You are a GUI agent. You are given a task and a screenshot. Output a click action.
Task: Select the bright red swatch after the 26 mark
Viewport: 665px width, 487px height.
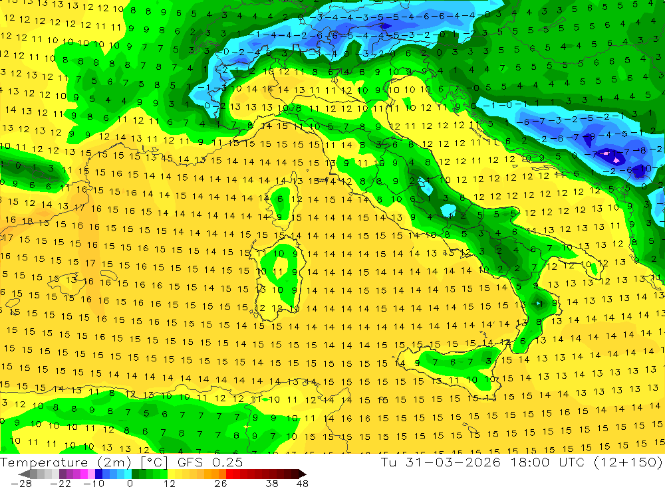tap(229, 474)
